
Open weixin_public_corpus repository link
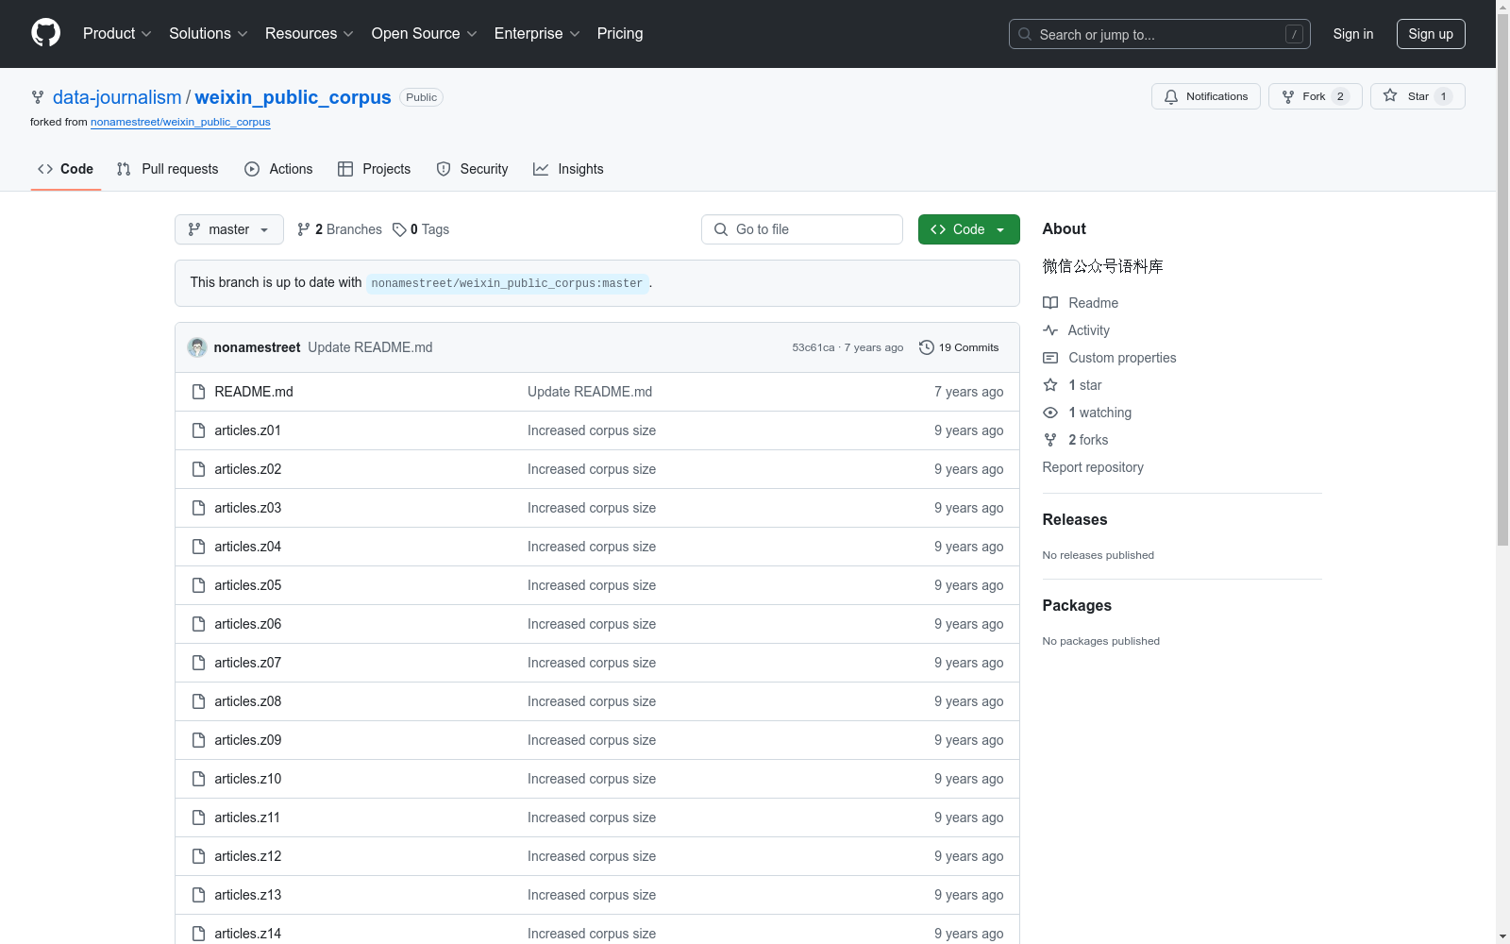(x=293, y=97)
